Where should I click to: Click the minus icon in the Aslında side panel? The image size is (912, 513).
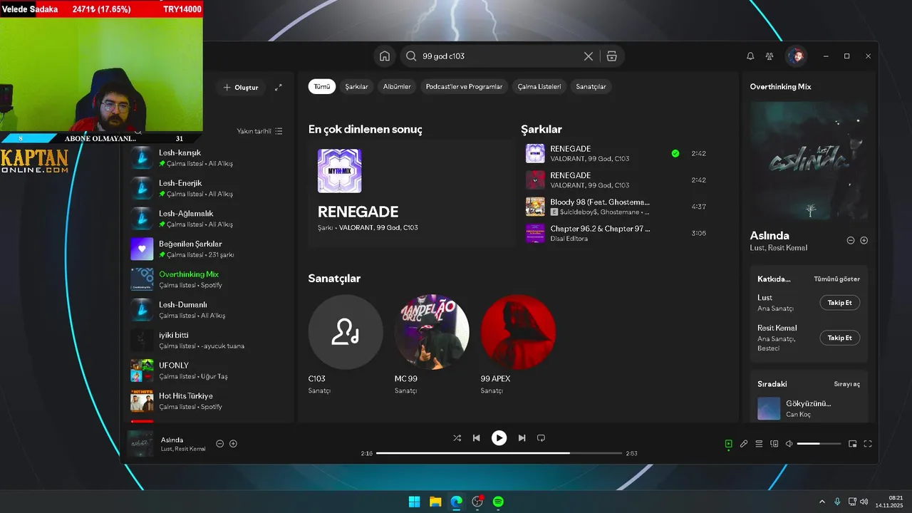pos(850,241)
